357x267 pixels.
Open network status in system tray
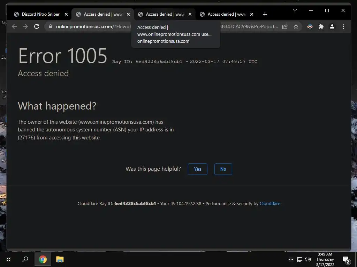click(299, 259)
